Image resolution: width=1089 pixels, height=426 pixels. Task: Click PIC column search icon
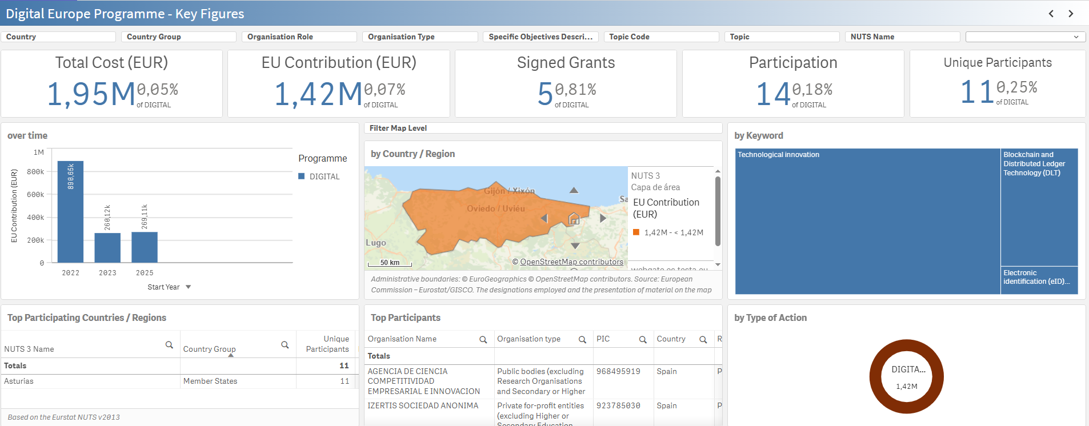642,340
